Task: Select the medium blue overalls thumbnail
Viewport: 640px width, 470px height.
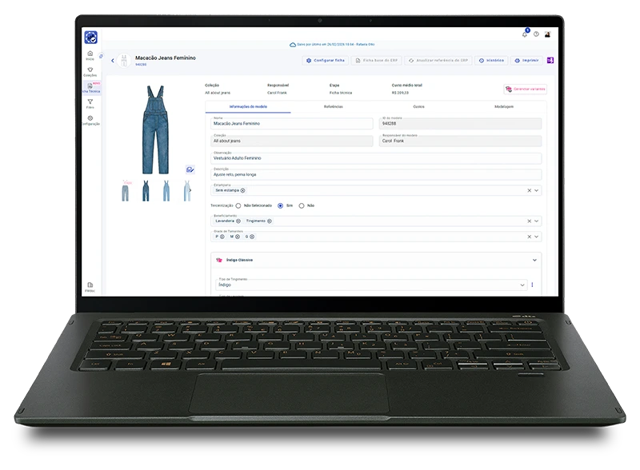Action: click(x=166, y=190)
